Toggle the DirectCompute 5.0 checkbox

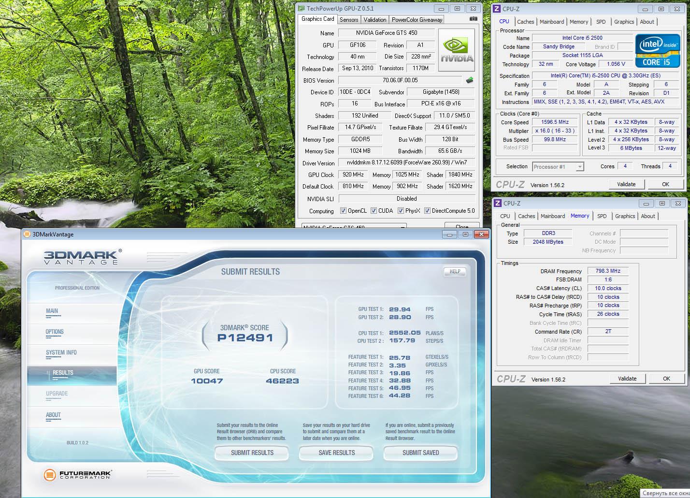[427, 211]
